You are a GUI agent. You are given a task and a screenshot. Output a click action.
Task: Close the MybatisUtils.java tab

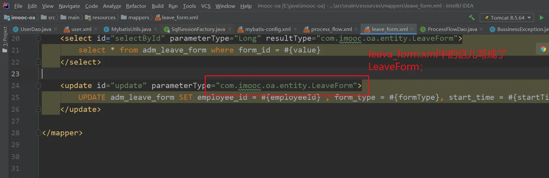click(x=155, y=29)
